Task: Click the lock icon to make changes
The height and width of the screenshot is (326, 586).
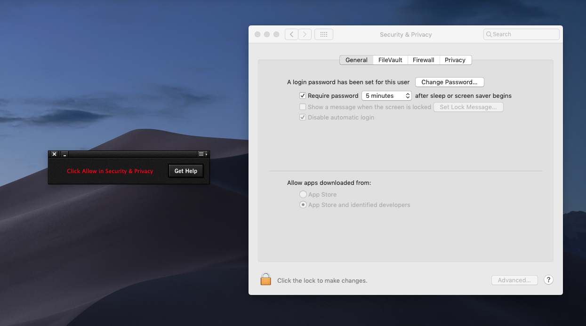Action: 266,279
